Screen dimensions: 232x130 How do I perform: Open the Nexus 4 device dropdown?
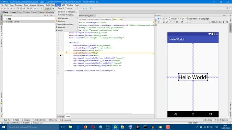pos(174,19)
